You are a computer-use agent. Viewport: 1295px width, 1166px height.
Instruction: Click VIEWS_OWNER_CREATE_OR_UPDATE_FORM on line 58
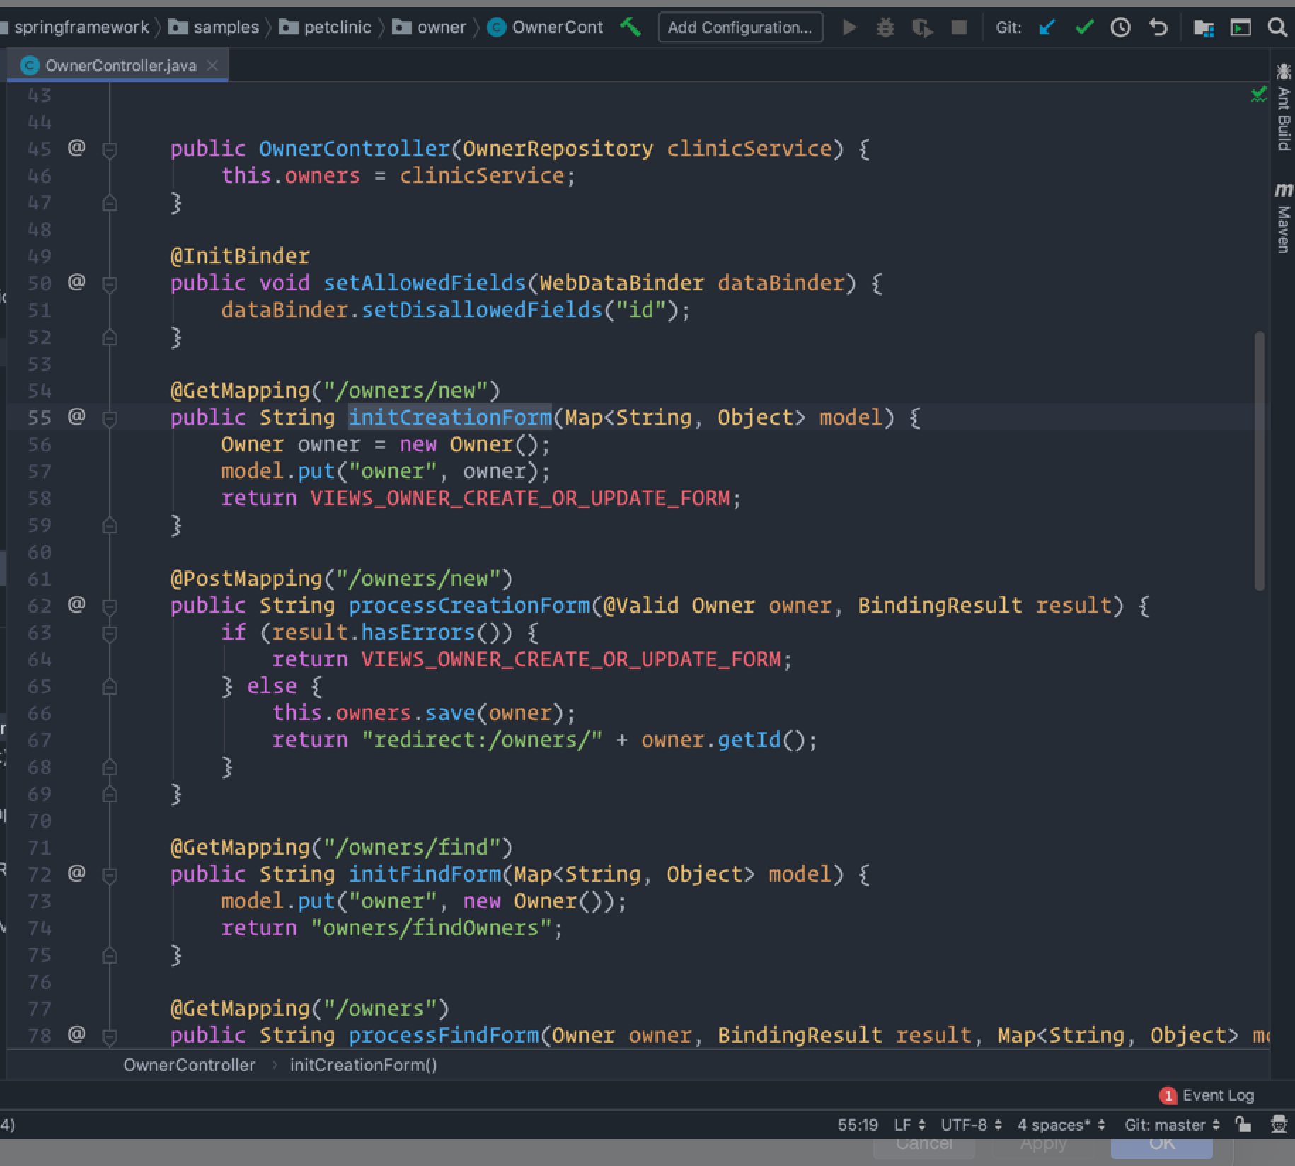click(x=520, y=498)
